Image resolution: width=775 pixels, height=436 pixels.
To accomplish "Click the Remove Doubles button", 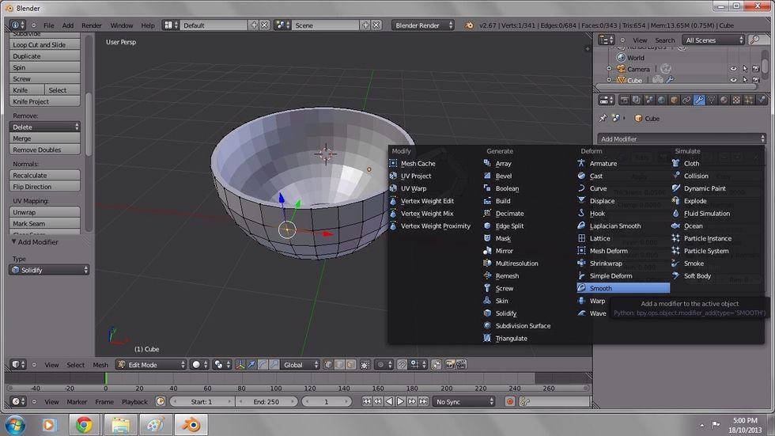I will pos(44,150).
